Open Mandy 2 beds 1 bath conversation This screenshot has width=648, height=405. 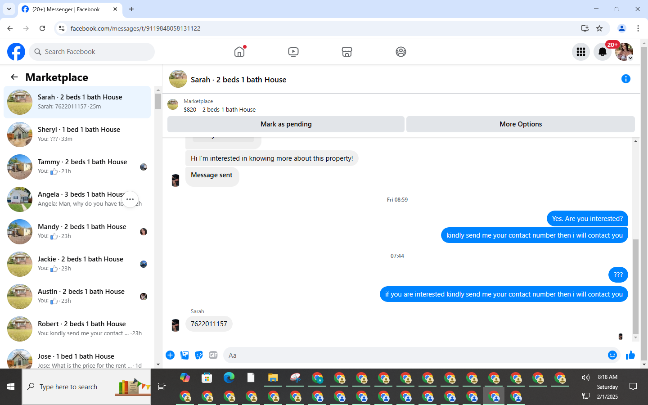[77, 232]
